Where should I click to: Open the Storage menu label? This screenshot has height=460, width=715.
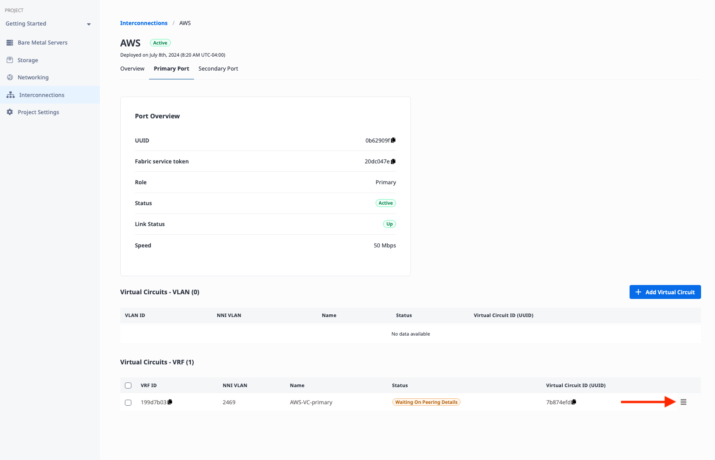click(x=28, y=60)
